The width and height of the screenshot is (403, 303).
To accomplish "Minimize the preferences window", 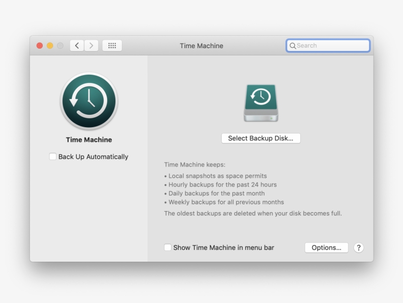I will [50, 45].
